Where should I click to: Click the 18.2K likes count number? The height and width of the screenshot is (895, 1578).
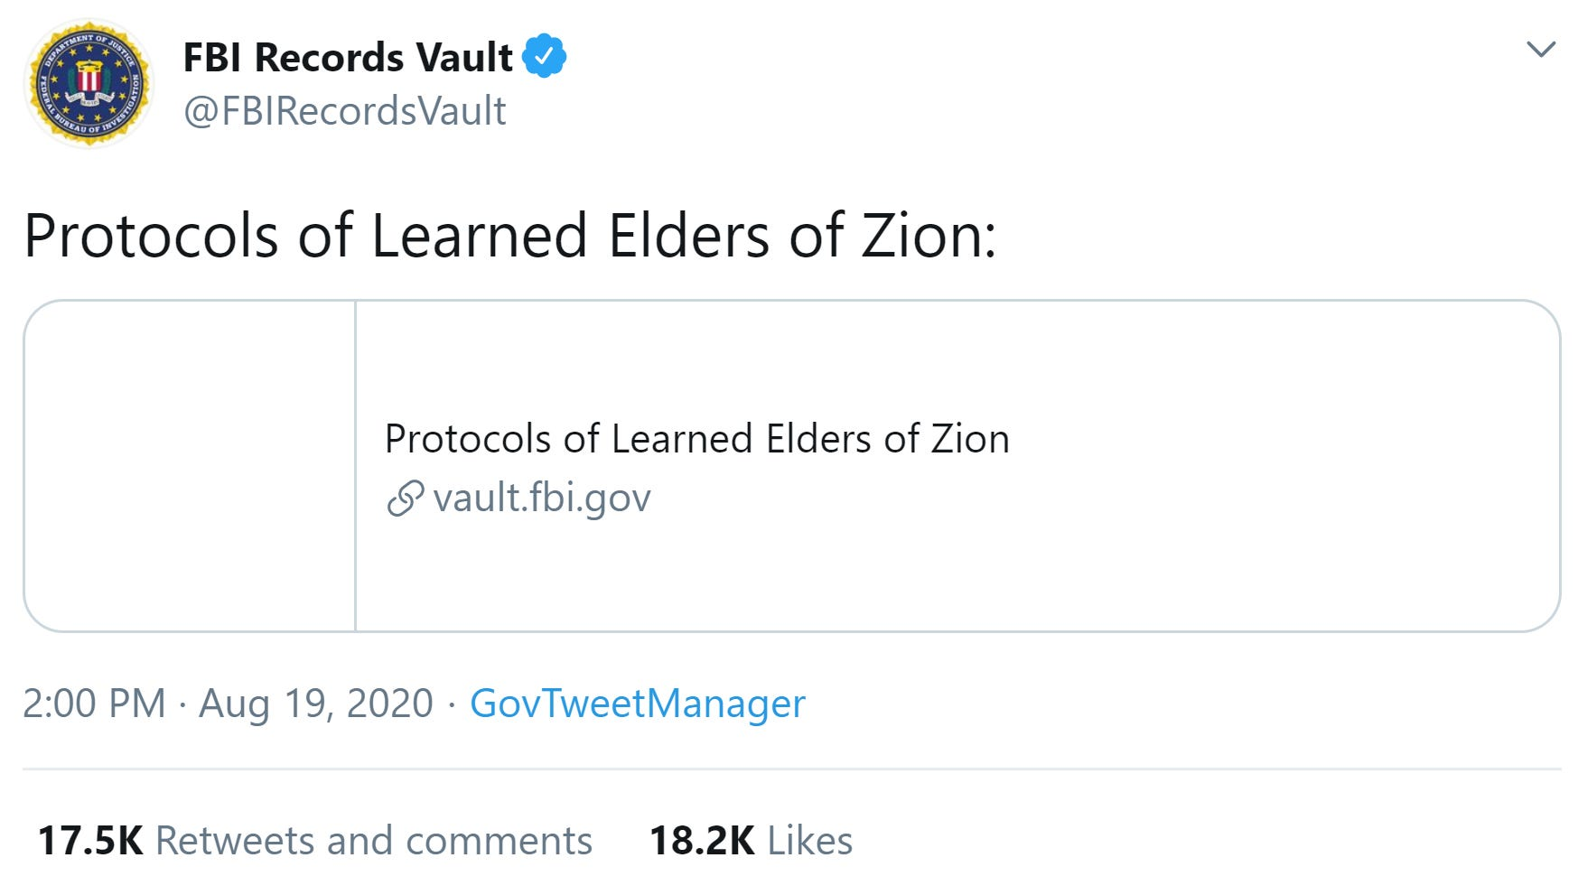pyautogui.click(x=702, y=841)
